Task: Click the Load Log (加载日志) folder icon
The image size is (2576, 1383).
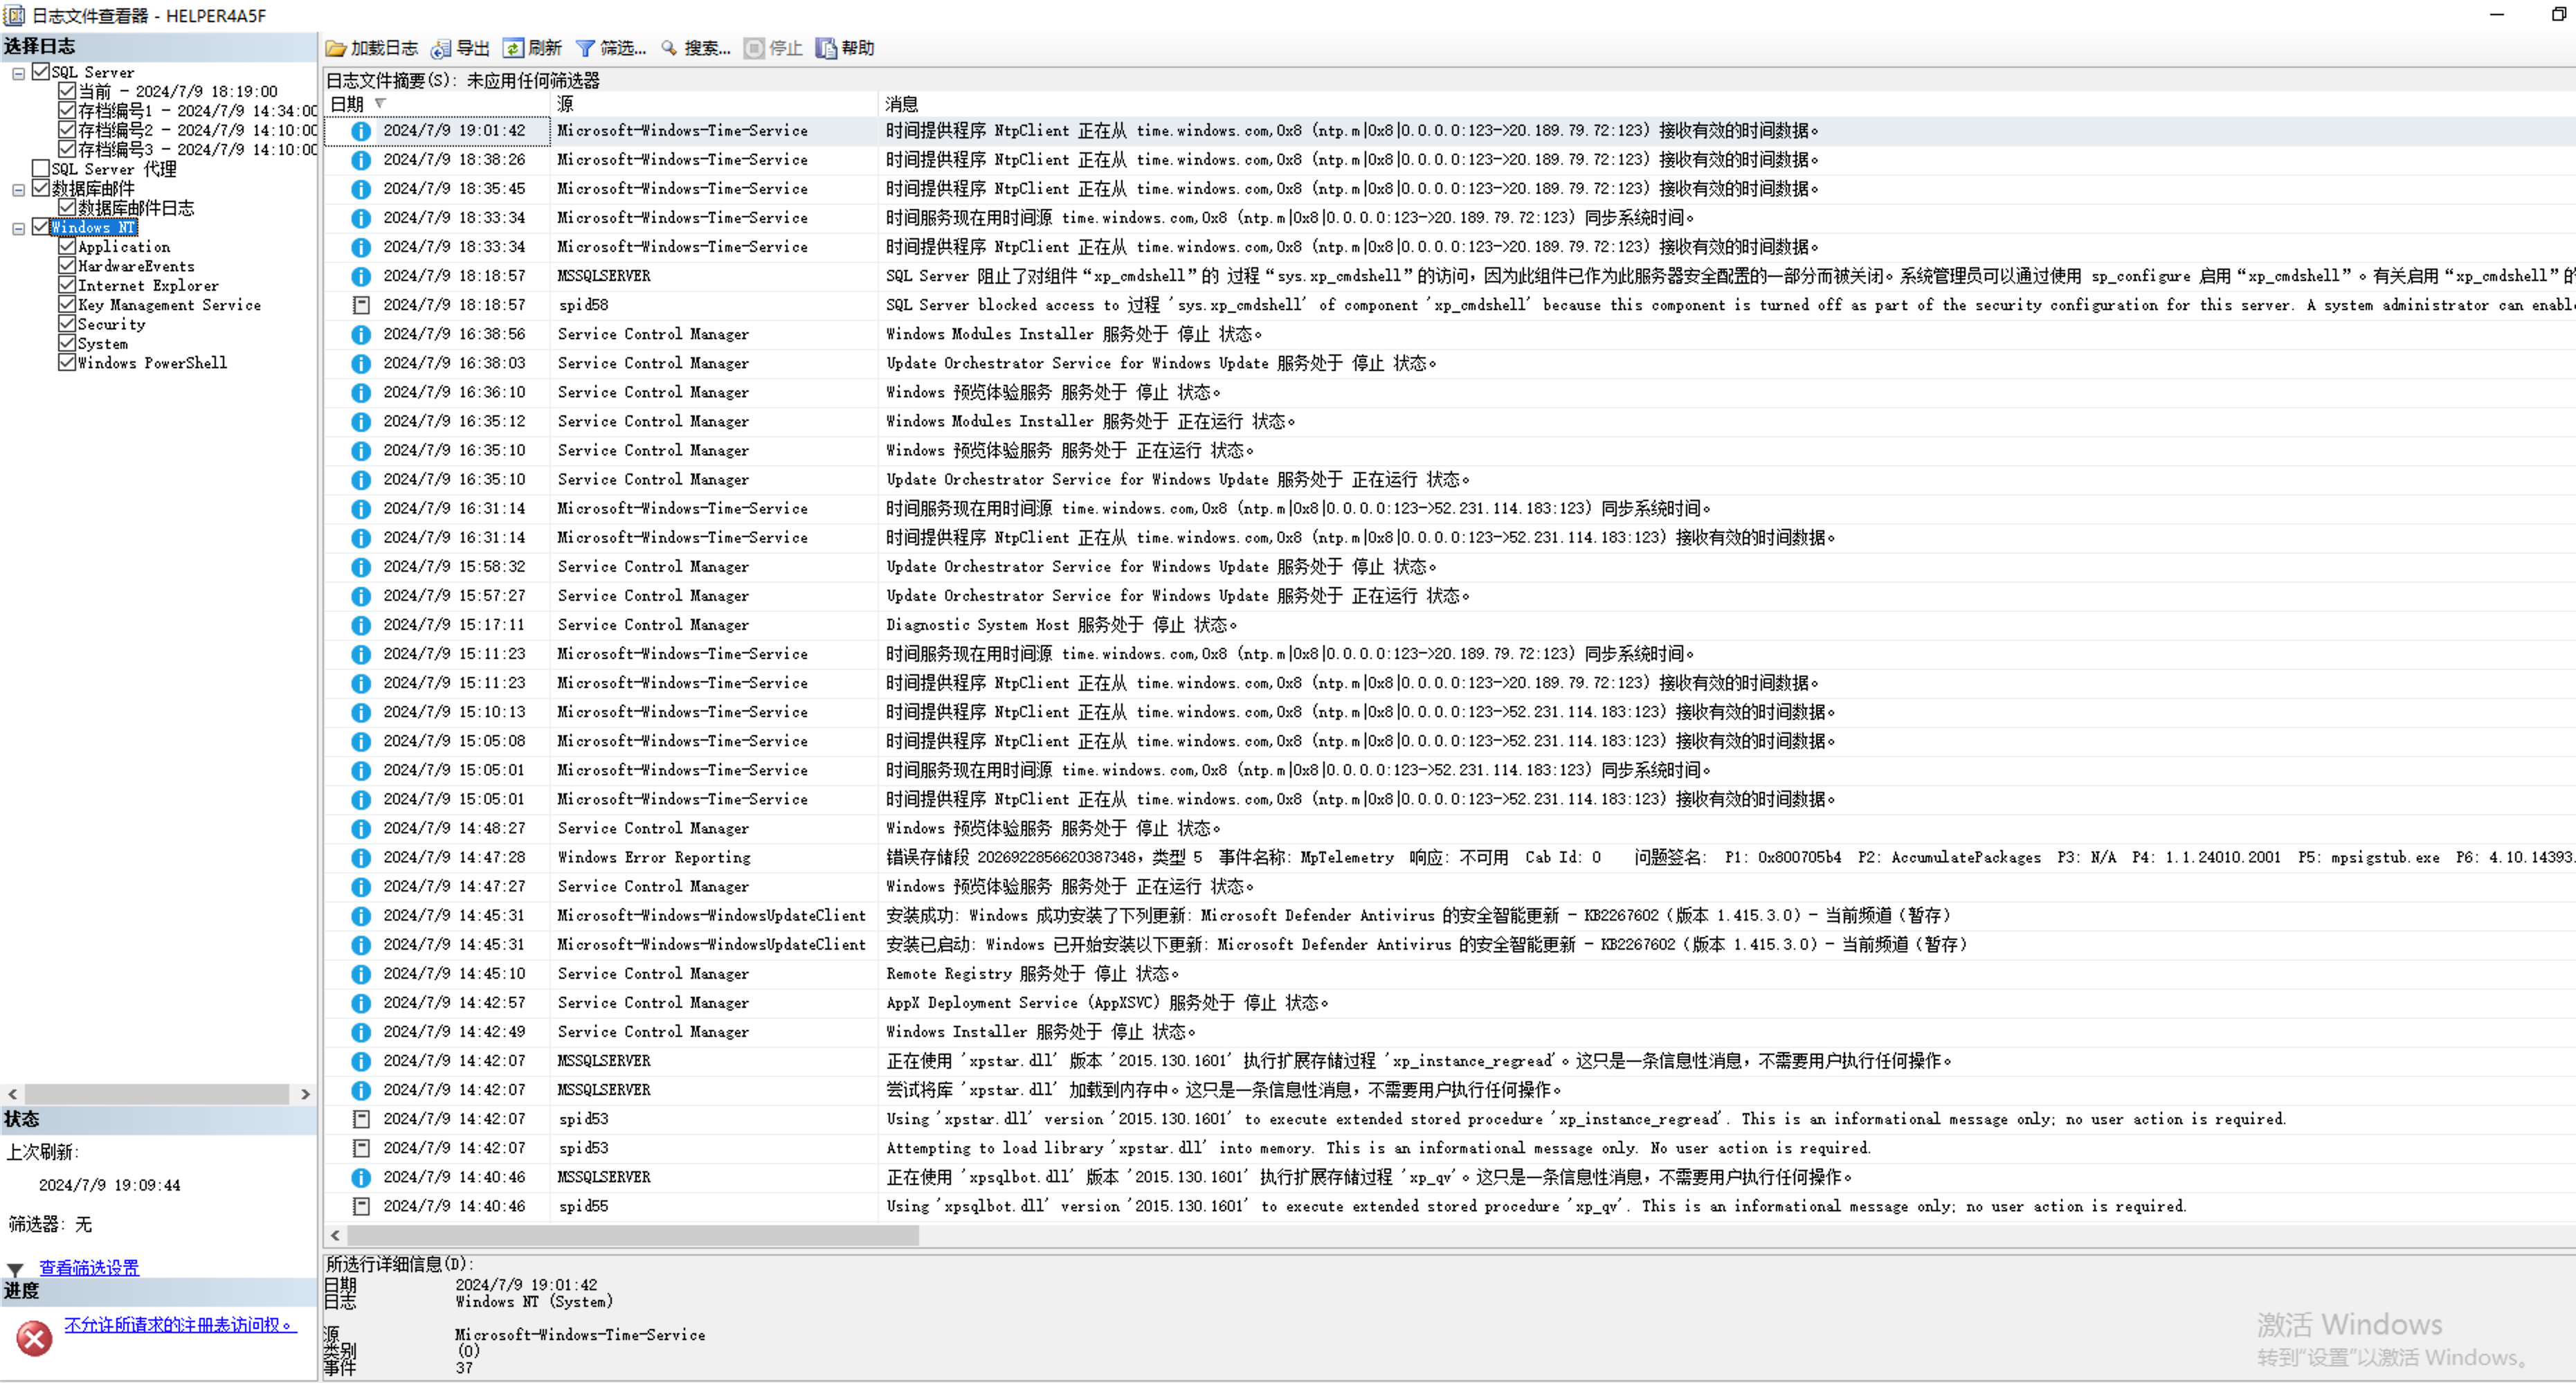Action: tap(336, 48)
